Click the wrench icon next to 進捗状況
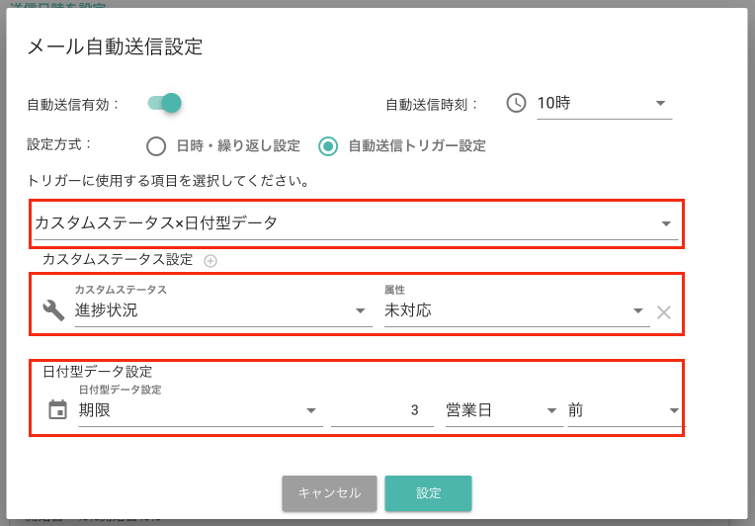The height and width of the screenshot is (526, 755). [x=53, y=310]
